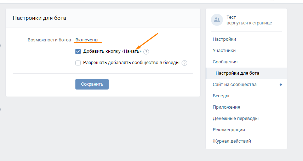Click the Настройки для бота page heading
This screenshot has height=161, width=303.
pyautogui.click(x=39, y=18)
